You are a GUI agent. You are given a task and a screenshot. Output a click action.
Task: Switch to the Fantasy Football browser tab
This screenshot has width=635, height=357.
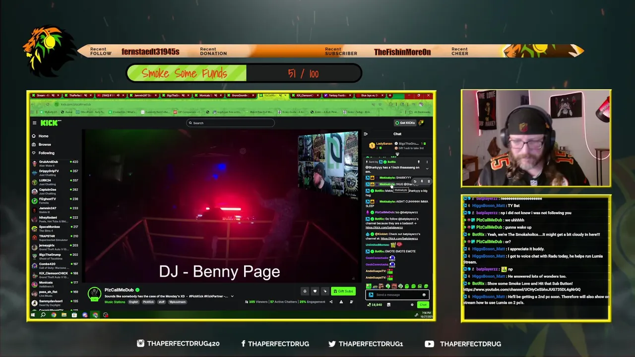click(338, 95)
